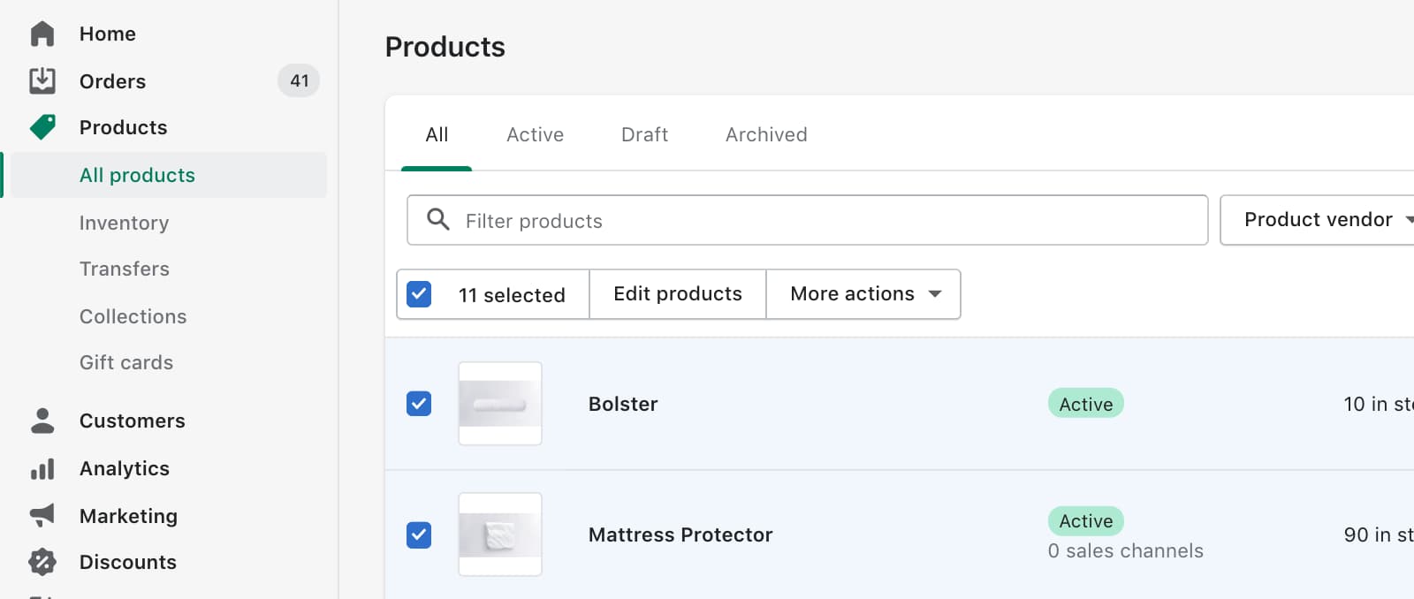Viewport: 1414px width, 599px height.
Task: Untick the Mattress Protector checkbox
Action: click(419, 535)
